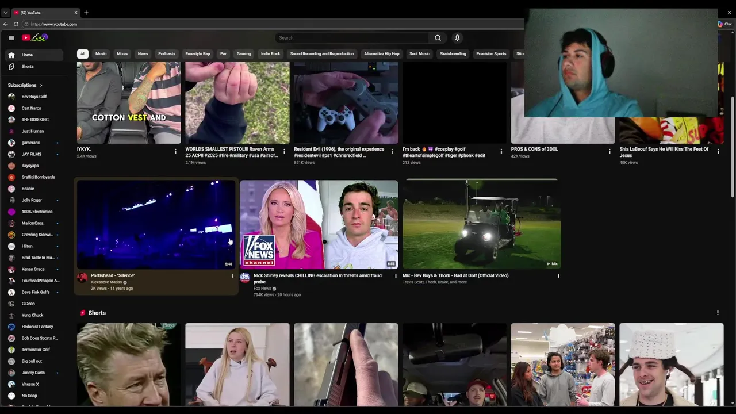
Task: Play the golf cart Mix thumbnail
Action: pyautogui.click(x=481, y=225)
